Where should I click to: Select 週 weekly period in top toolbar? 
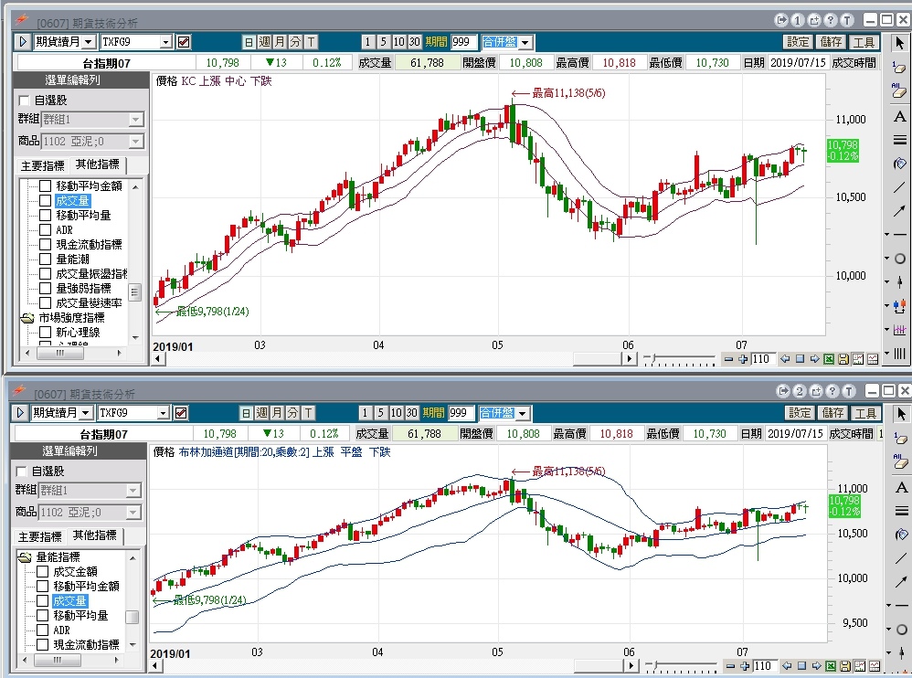265,42
